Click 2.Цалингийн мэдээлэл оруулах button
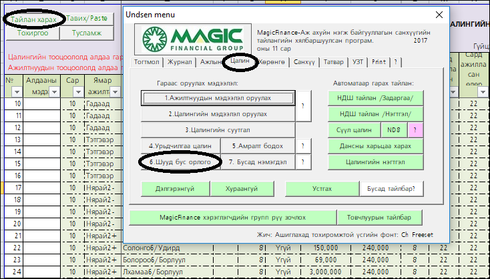 point(218,113)
